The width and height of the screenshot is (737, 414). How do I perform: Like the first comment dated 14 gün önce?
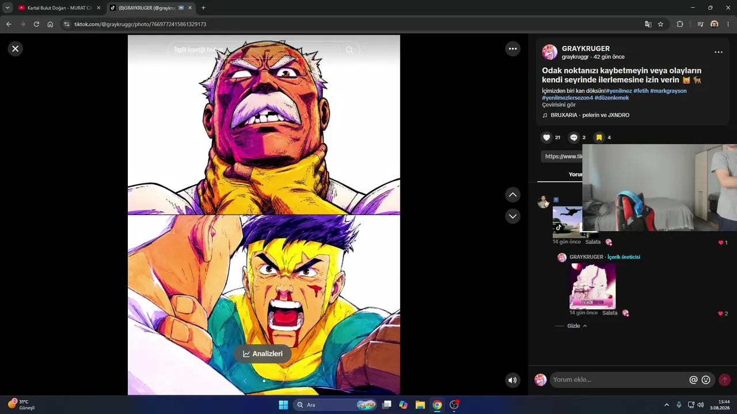click(721, 243)
